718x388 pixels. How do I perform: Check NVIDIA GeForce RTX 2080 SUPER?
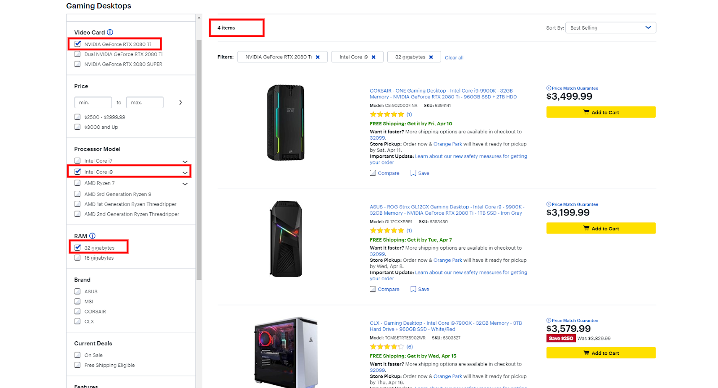pyautogui.click(x=78, y=64)
